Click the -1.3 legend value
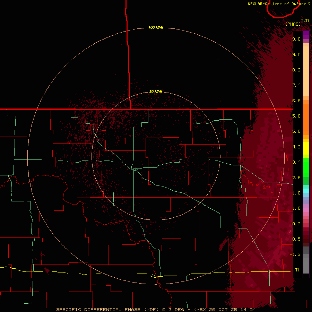 coord(295,254)
